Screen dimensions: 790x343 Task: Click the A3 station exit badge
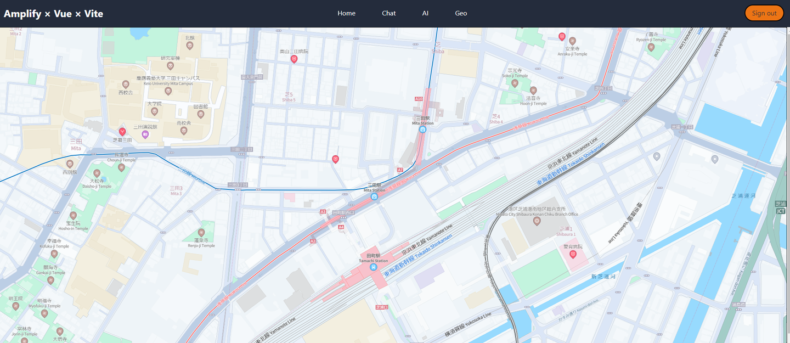pyautogui.click(x=323, y=211)
